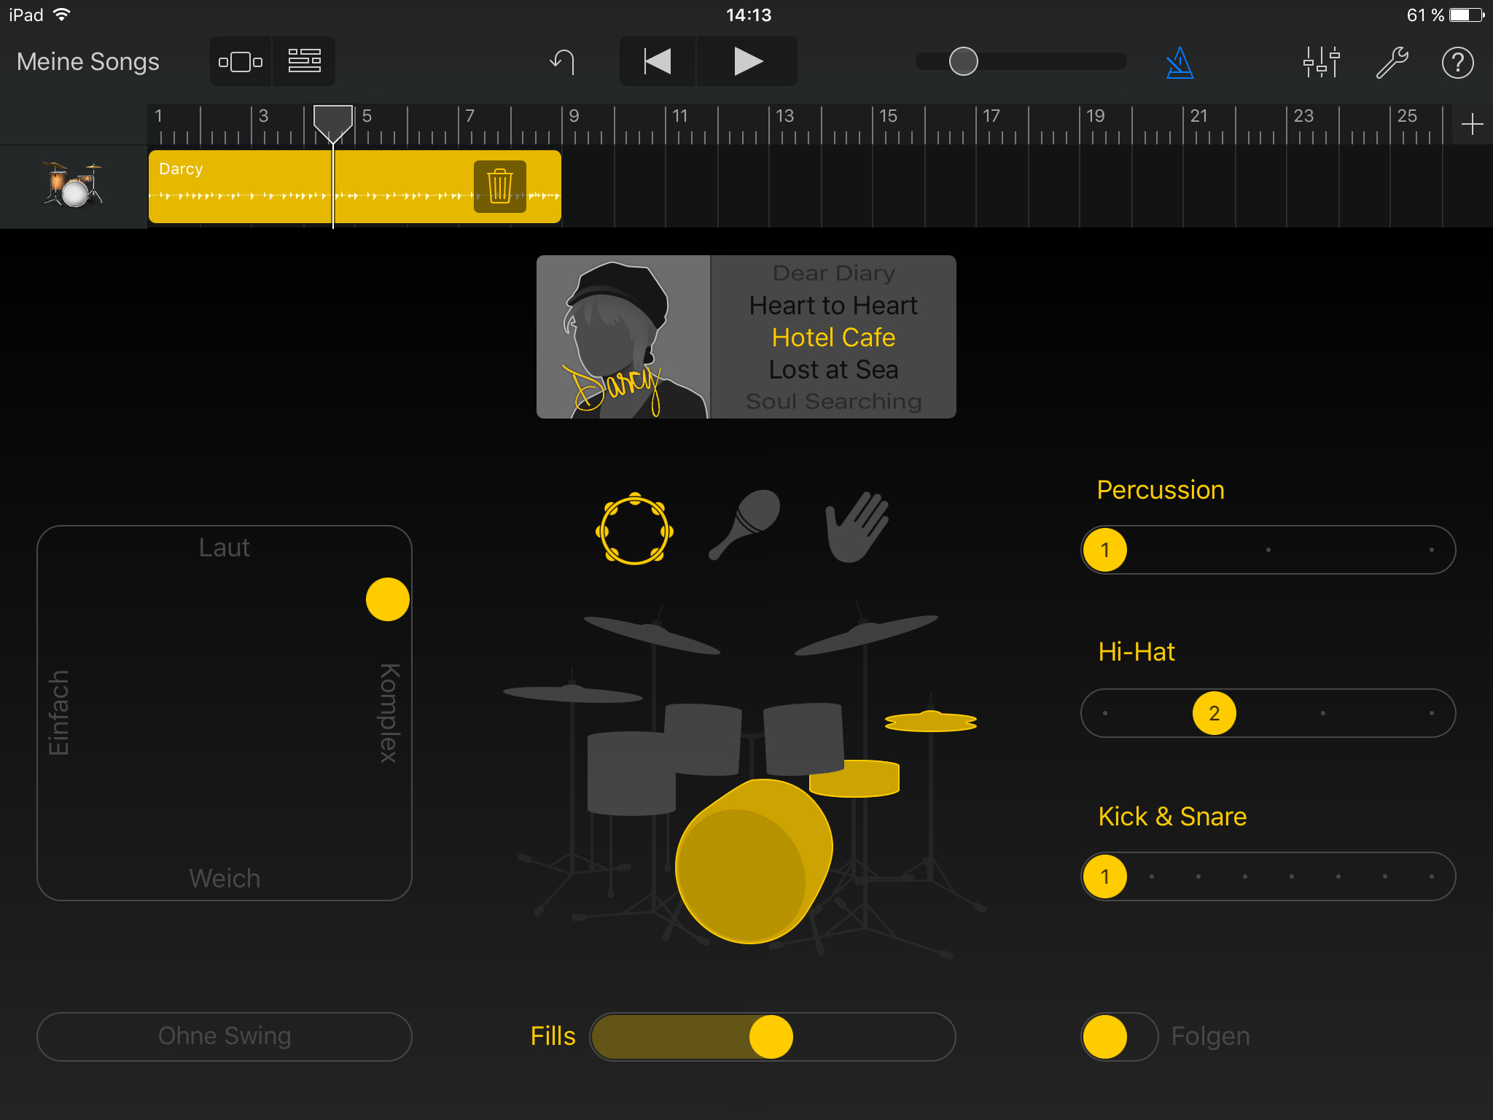The image size is (1493, 1120).
Task: Switch to tracks view
Action: [x=305, y=61]
